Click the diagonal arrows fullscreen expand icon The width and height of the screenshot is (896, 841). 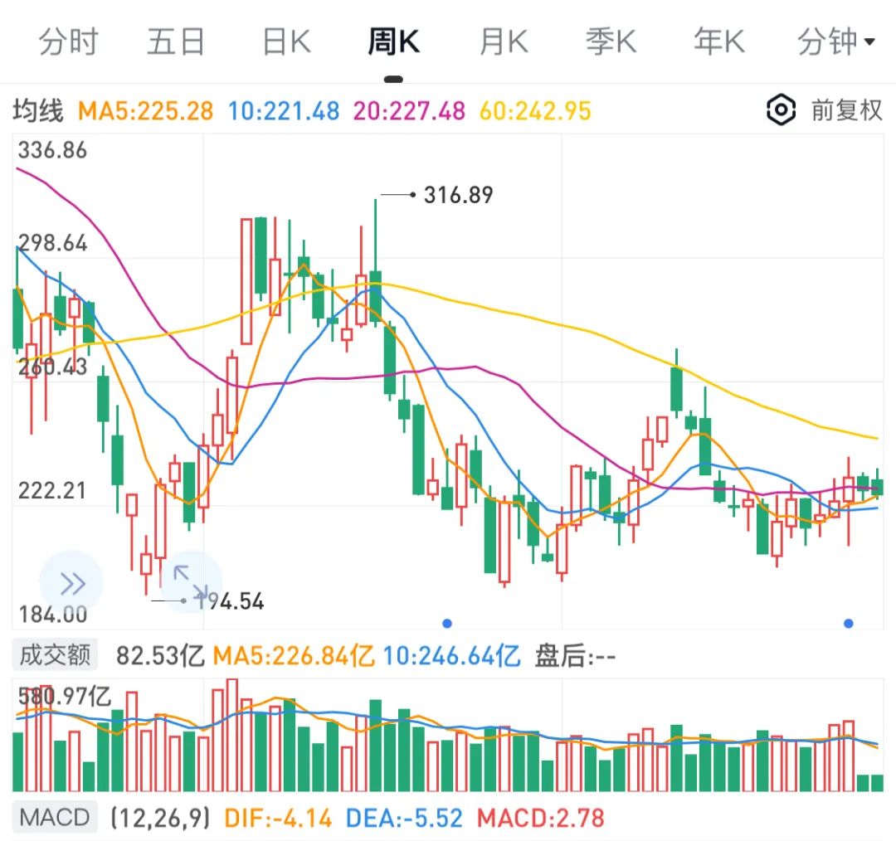[190, 582]
